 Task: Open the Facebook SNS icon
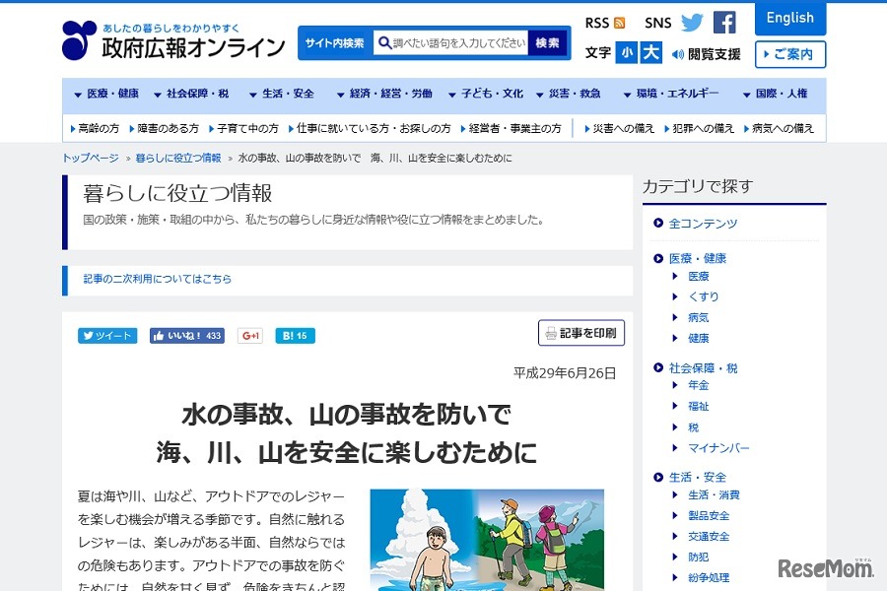pos(724,23)
